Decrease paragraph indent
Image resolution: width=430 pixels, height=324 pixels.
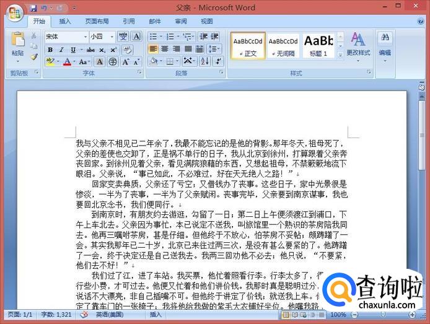[204, 37]
